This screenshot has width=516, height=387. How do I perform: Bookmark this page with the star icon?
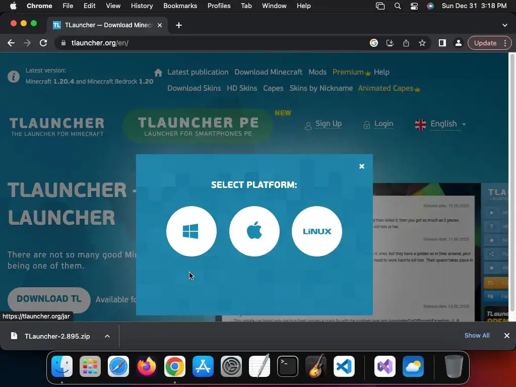[x=422, y=43]
